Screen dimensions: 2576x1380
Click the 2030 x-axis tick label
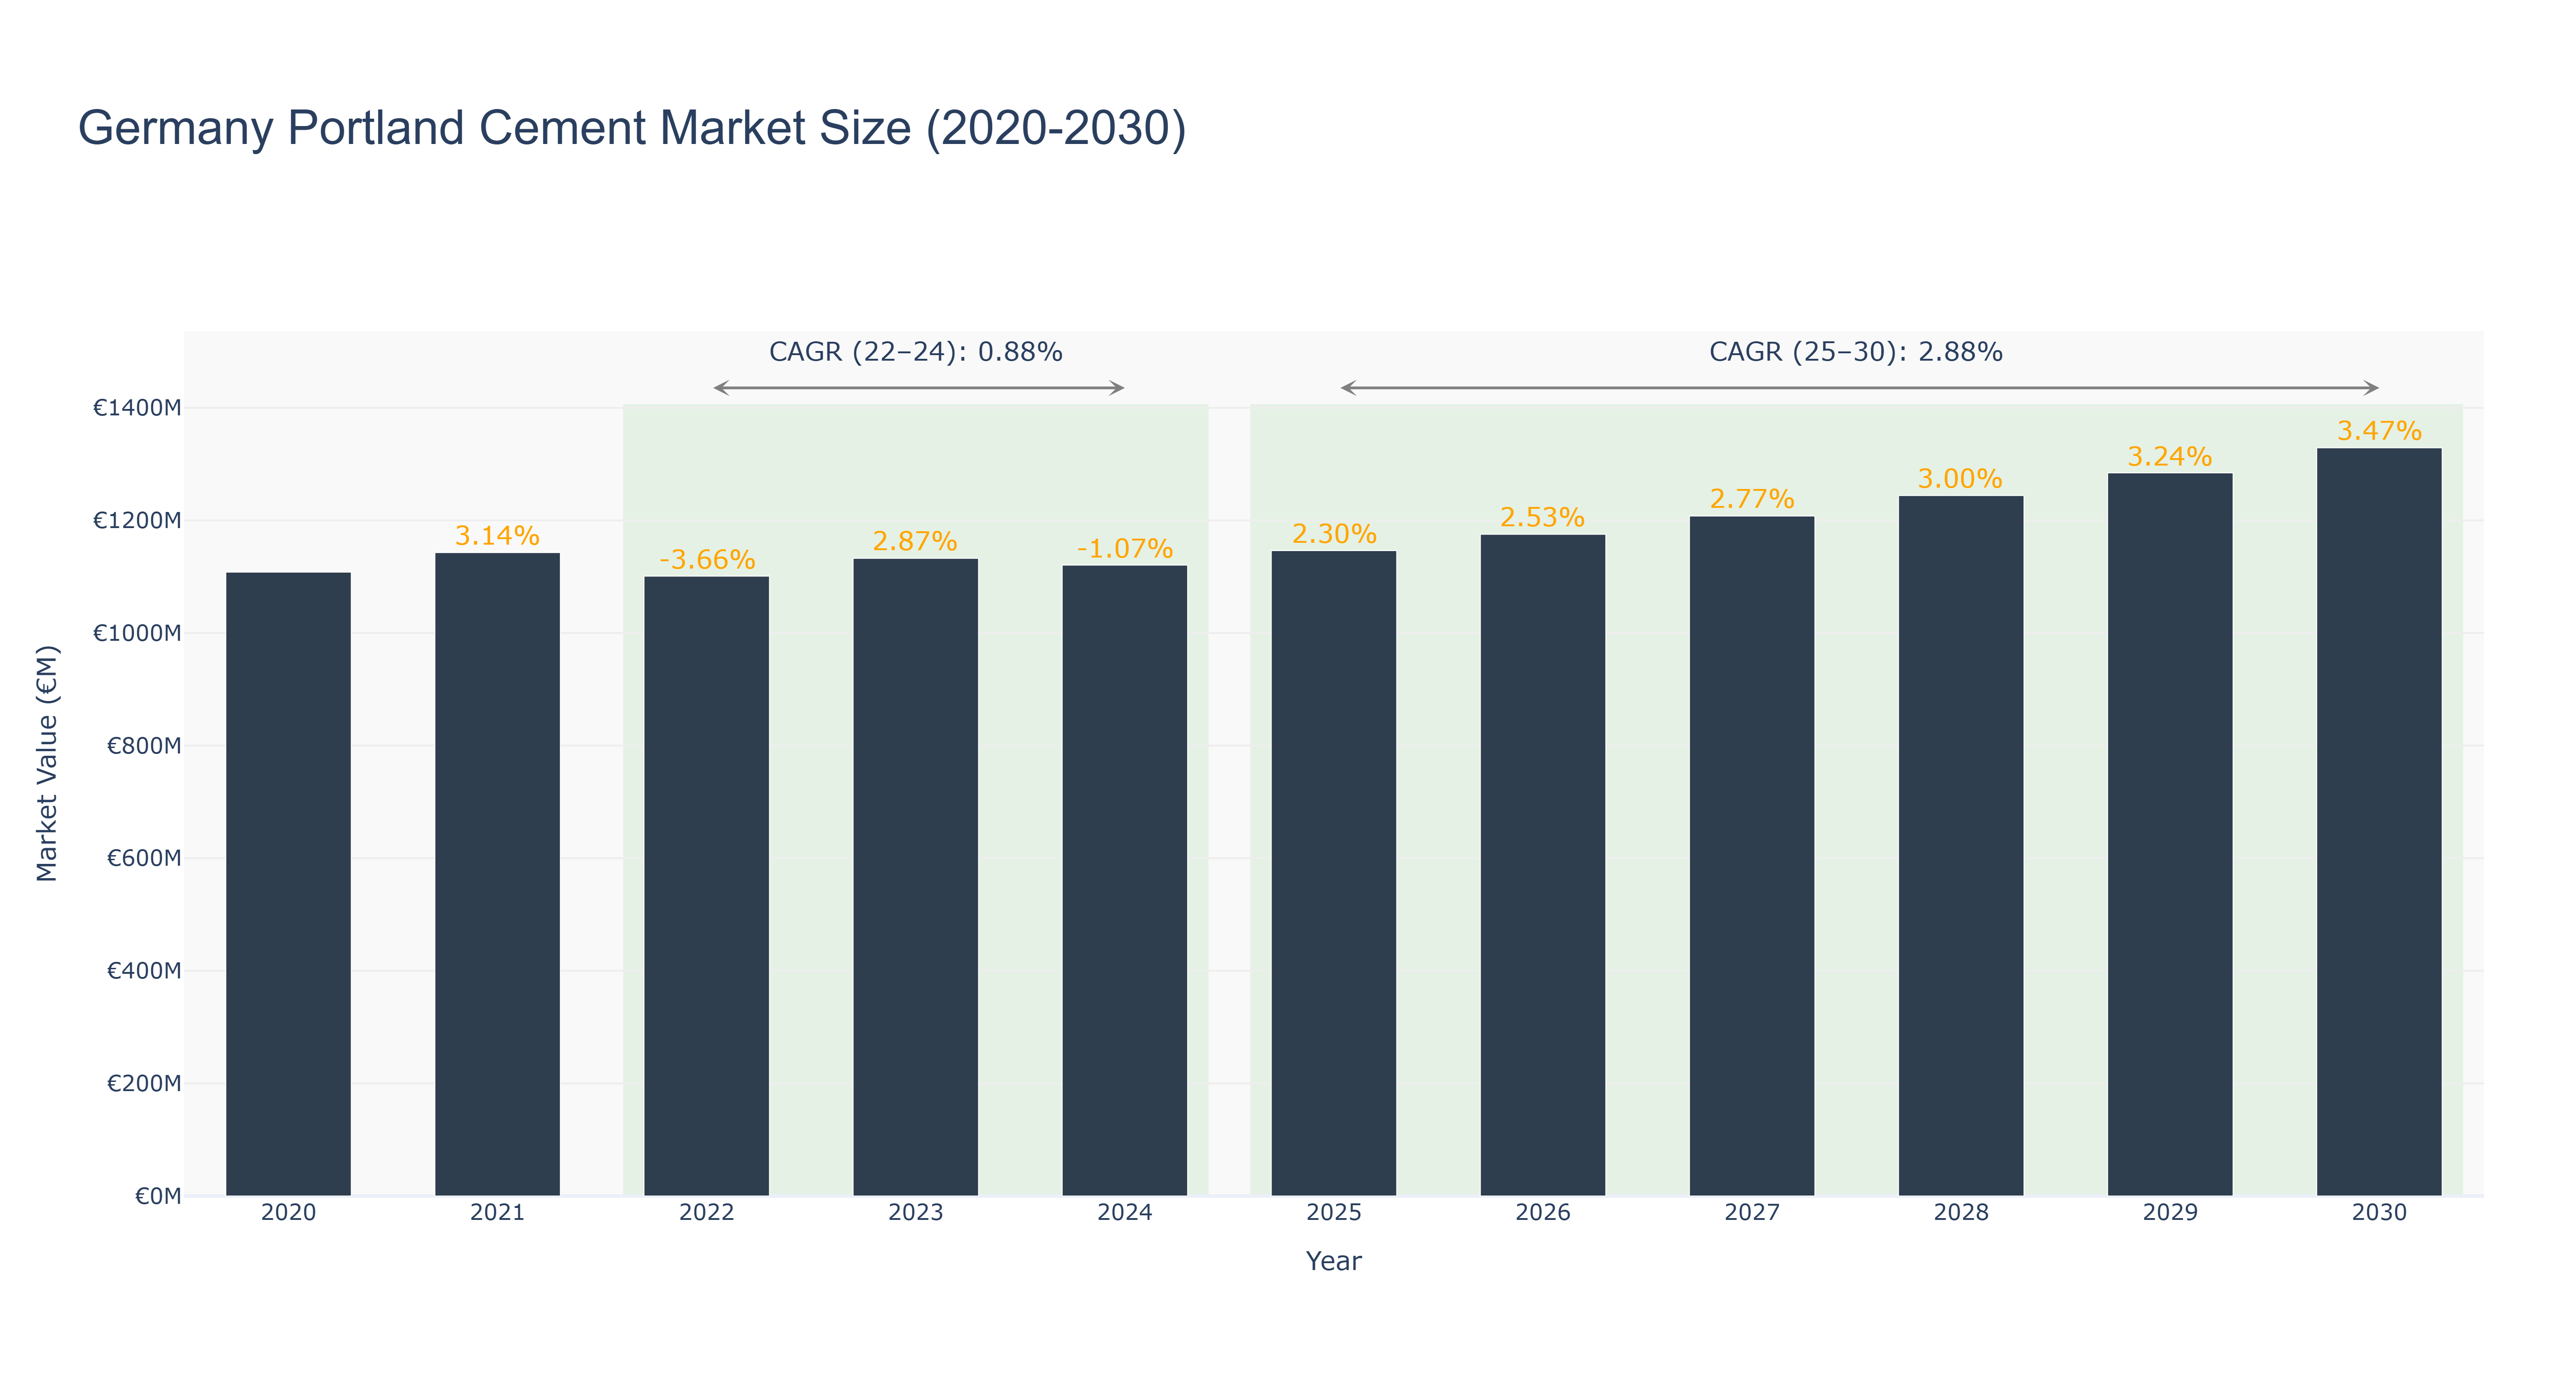2378,1213
